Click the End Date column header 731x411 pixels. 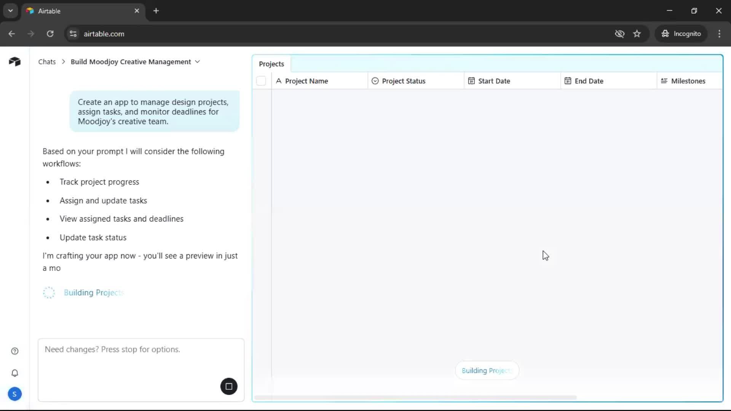pyautogui.click(x=609, y=81)
